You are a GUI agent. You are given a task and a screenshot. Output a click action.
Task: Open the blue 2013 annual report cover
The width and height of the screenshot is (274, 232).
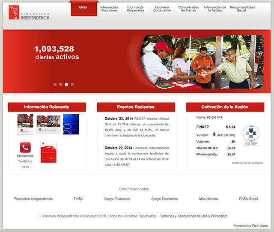click(71, 125)
